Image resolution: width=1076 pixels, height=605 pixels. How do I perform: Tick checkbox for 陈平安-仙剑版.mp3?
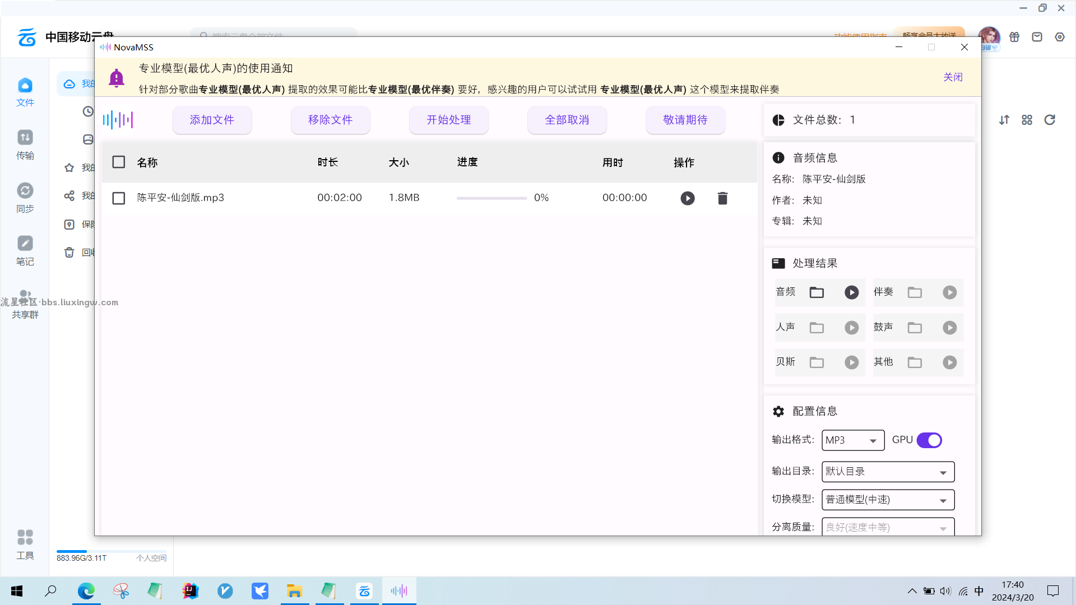tap(118, 198)
